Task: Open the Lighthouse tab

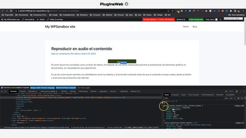Action: point(124,91)
